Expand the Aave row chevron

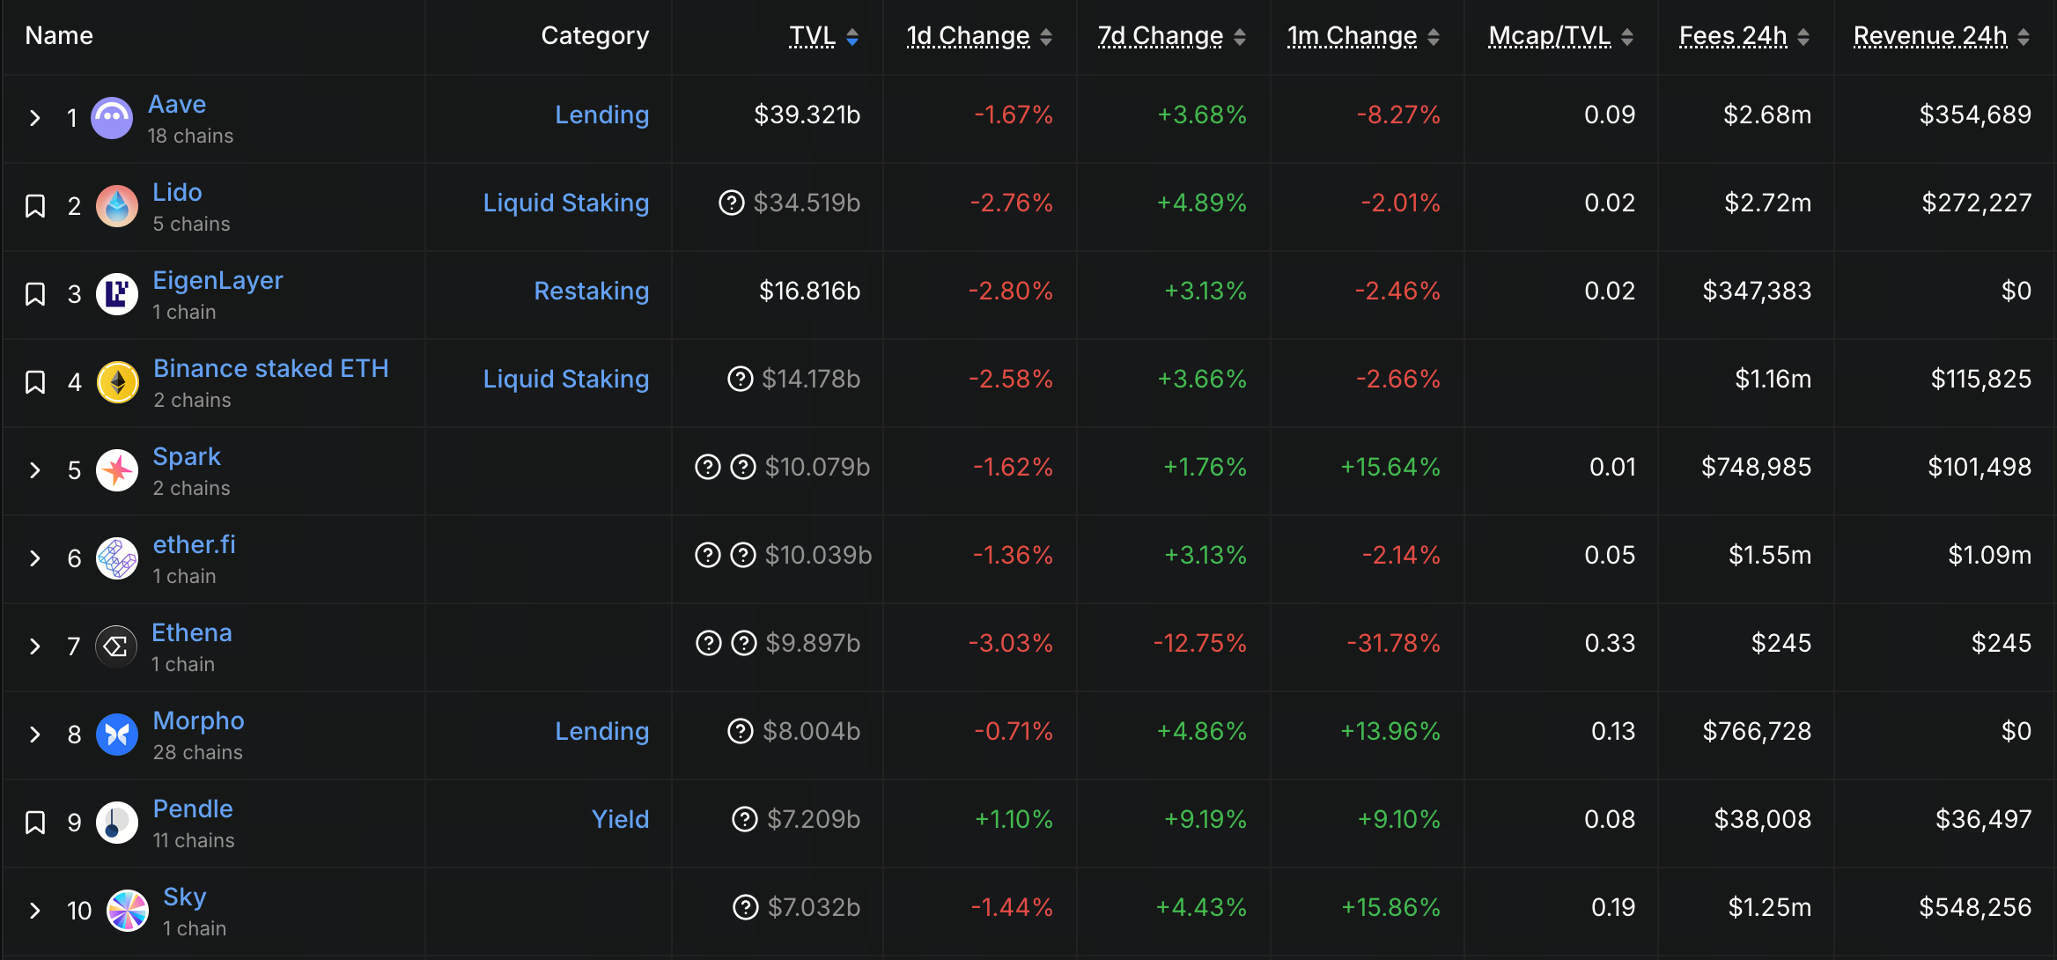click(x=35, y=118)
